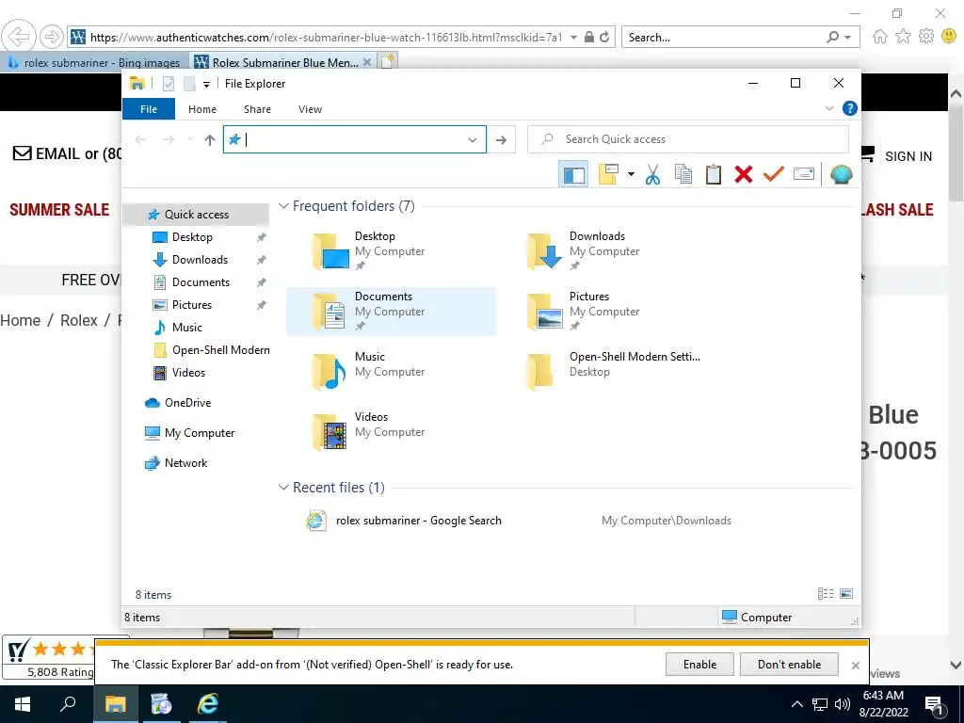Open a new Internet Explorer tab
The height and width of the screenshot is (723, 964).
pos(388,61)
